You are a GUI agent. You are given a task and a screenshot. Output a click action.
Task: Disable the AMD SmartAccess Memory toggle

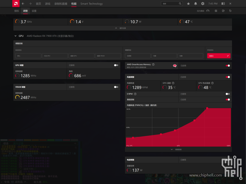tap(228, 66)
